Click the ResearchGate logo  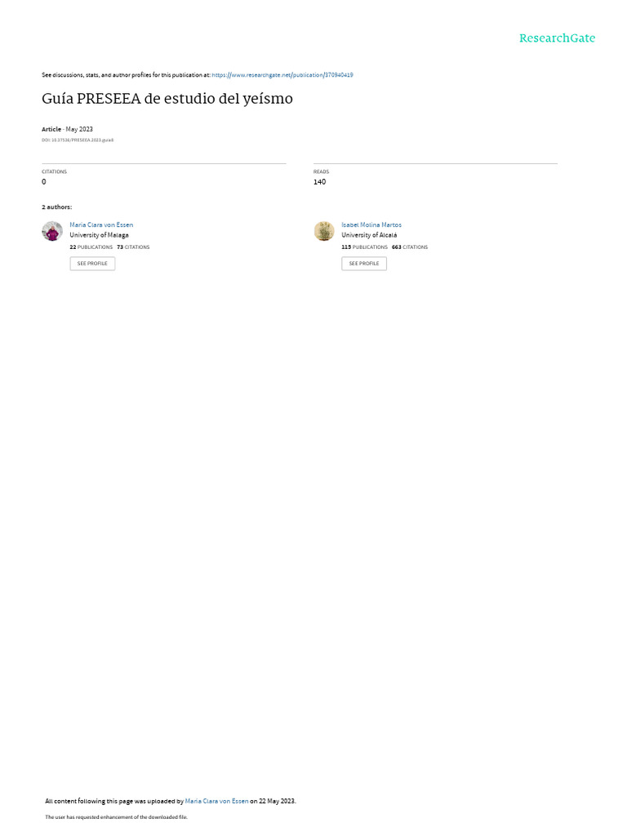click(x=557, y=38)
